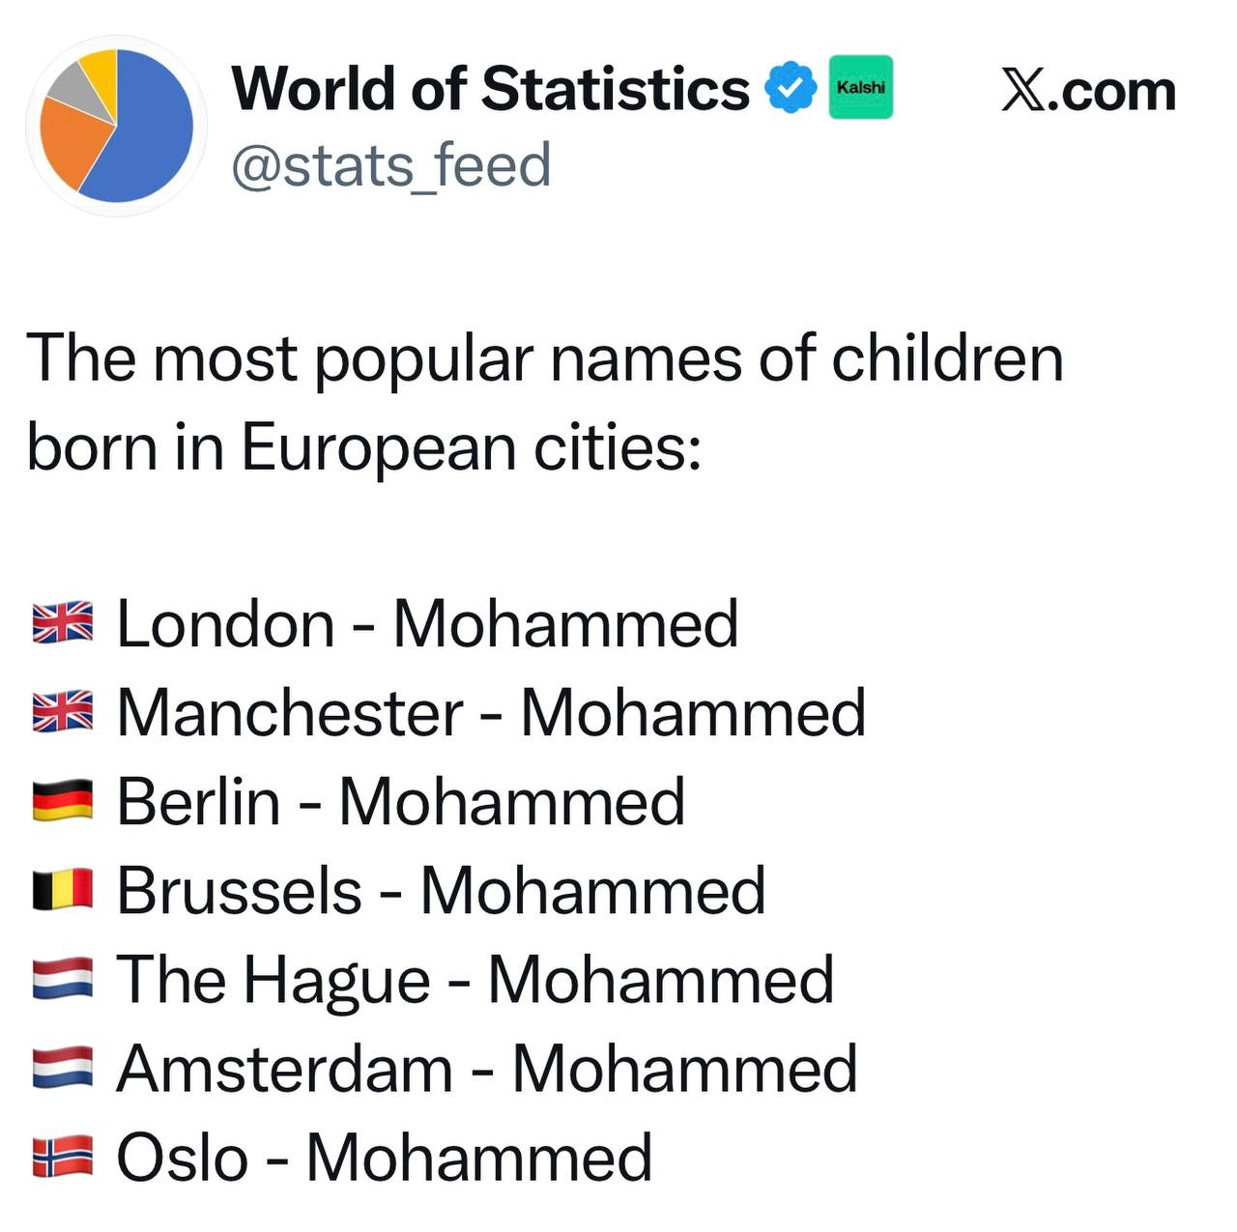This screenshot has height=1232, width=1237.
Task: Click the Dutch flag beside The Hague
Action: [x=63, y=979]
